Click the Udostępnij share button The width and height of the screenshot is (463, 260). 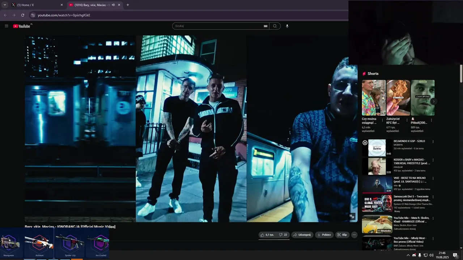(302, 235)
